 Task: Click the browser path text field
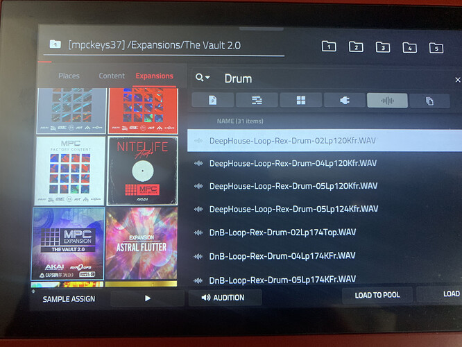click(164, 45)
